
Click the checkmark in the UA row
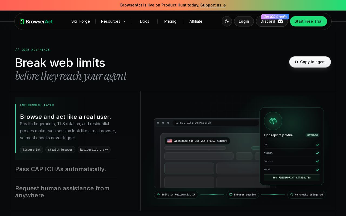tap(318, 145)
